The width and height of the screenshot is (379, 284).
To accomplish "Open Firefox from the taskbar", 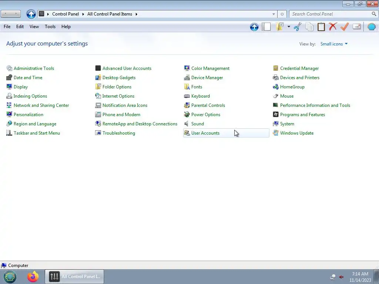I will (x=33, y=277).
